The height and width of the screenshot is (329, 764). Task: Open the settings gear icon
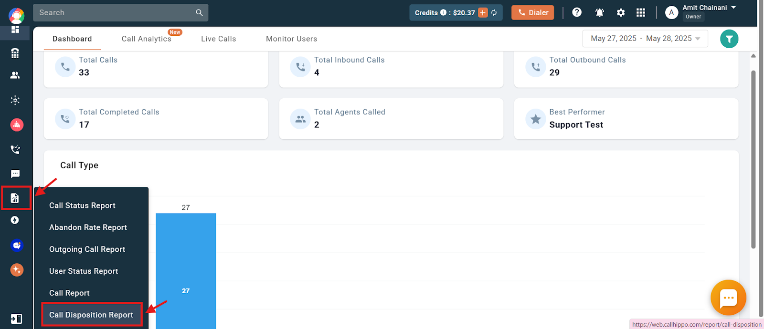[621, 13]
